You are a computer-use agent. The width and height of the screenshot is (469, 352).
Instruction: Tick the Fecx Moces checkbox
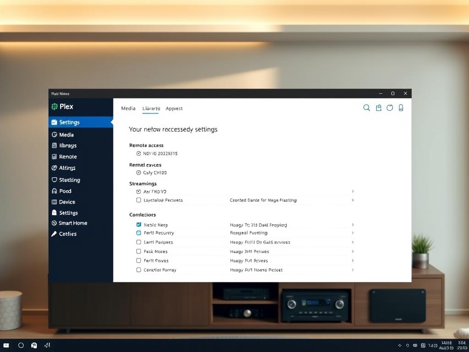click(x=139, y=251)
